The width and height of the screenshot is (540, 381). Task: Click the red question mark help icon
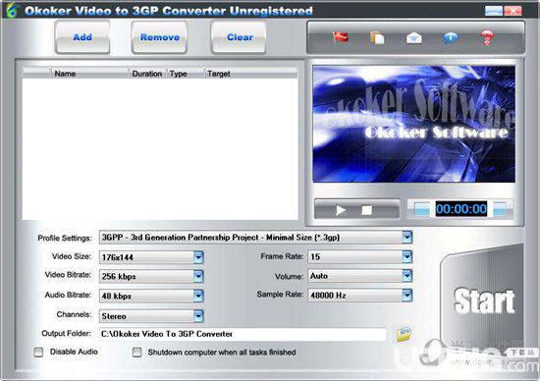(x=487, y=37)
